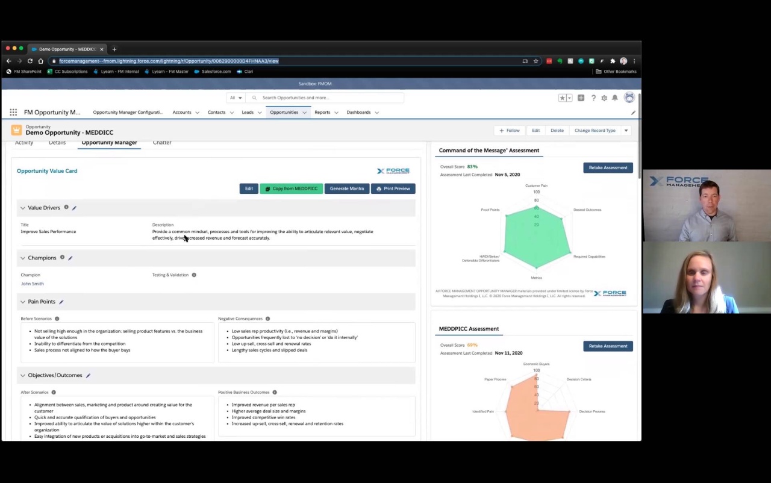Click the Favorites star icon
The height and width of the screenshot is (483, 771).
tap(563, 98)
